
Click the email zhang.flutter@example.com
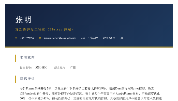pyautogui.click(x=60, y=38)
